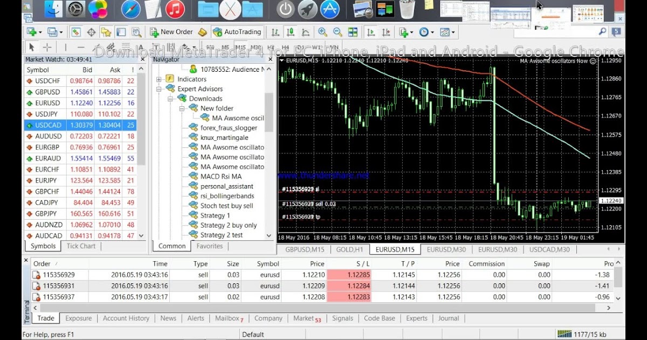Switch chart timeframe to M5
Viewport: 647px width, 340px height.
coord(225,47)
